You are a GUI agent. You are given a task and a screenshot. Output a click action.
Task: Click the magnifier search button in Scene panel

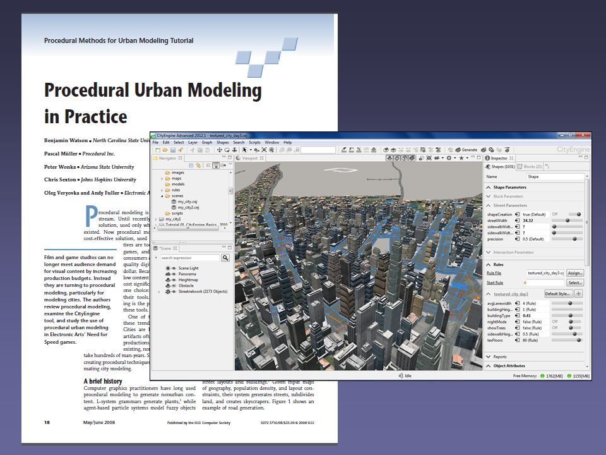click(225, 258)
